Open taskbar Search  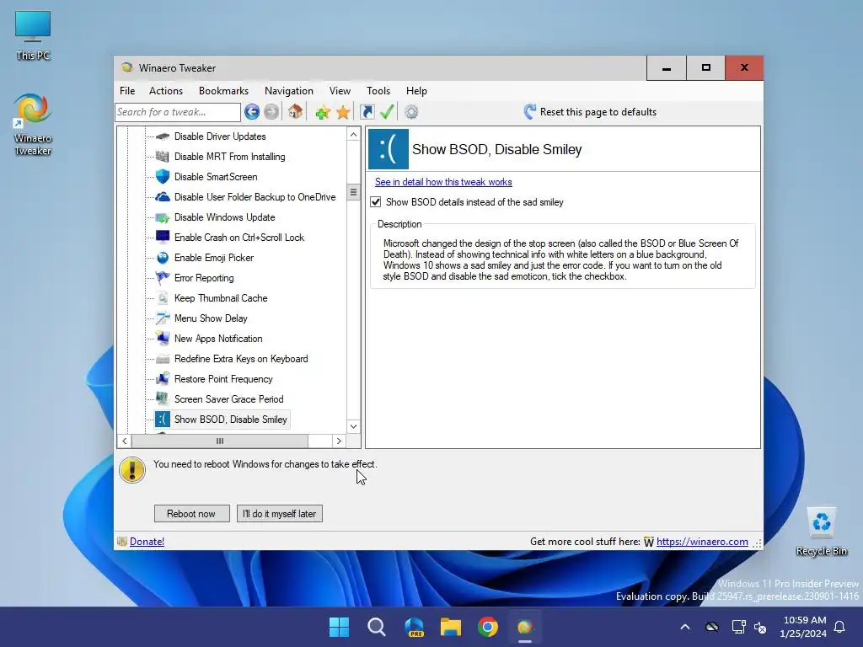point(377,627)
